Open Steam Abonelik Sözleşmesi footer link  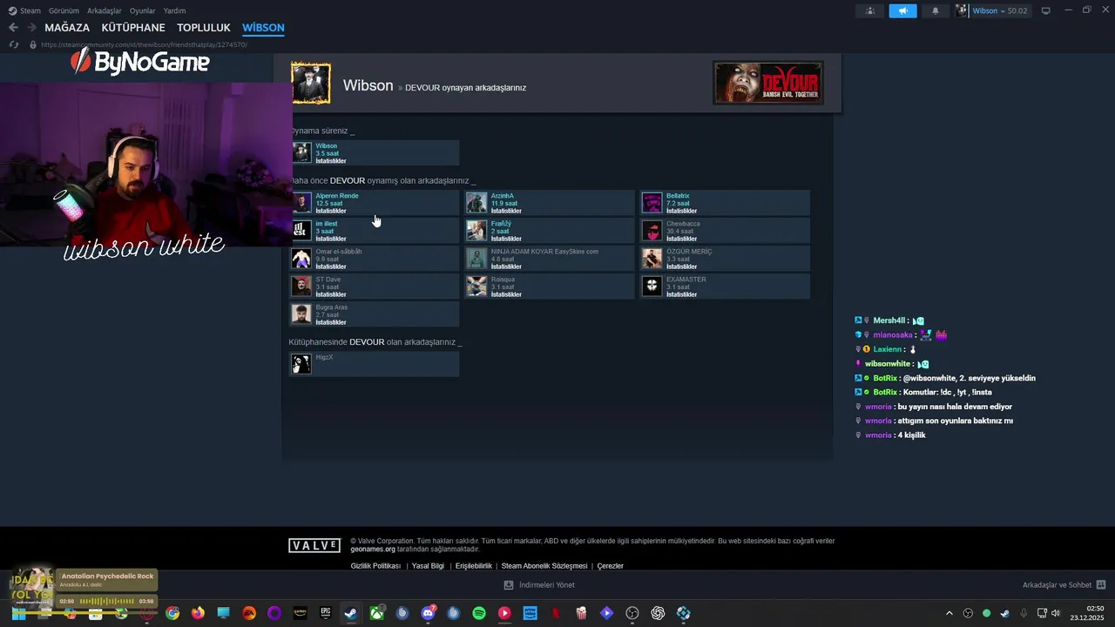[544, 566]
